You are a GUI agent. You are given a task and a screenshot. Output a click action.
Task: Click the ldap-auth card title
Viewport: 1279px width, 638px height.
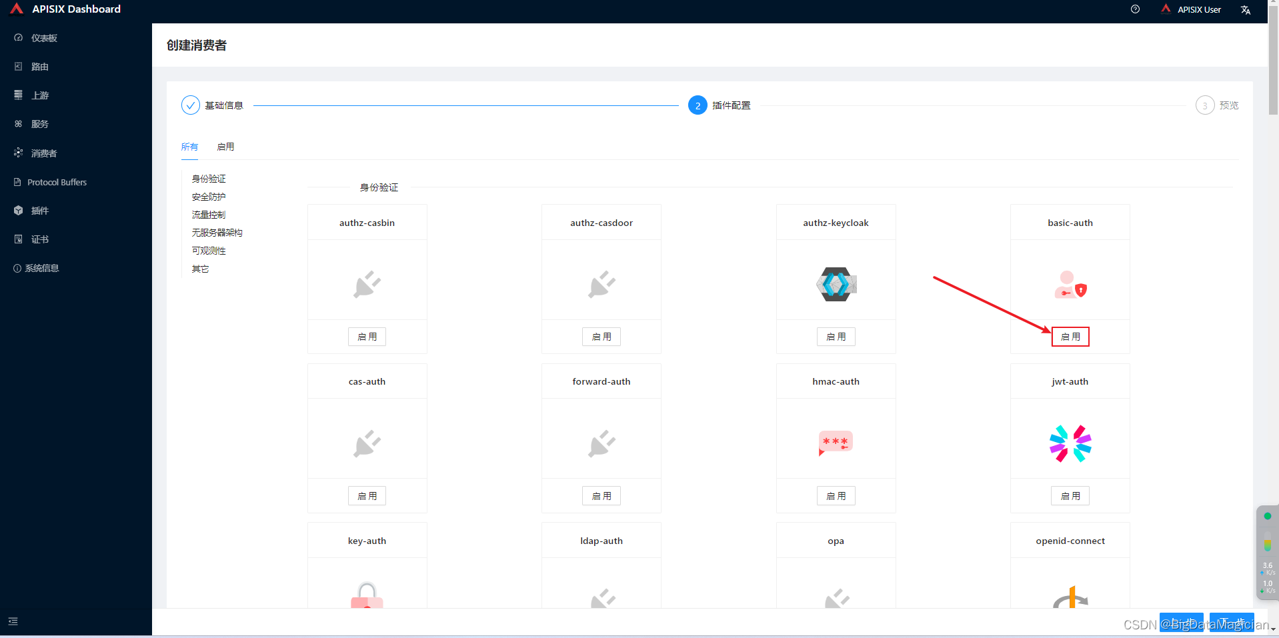pyautogui.click(x=601, y=541)
